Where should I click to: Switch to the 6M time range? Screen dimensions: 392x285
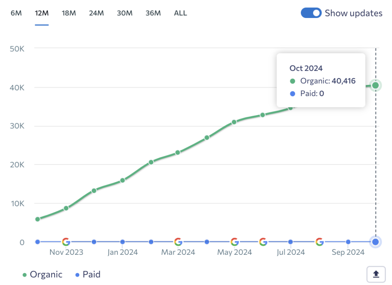pos(16,13)
